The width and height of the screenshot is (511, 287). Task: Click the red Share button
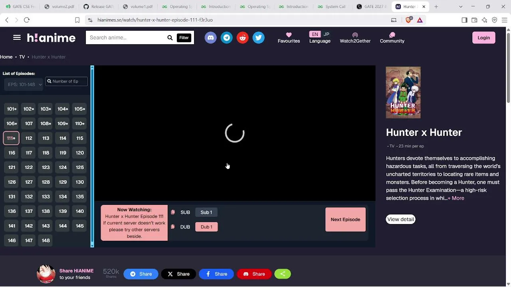254,274
